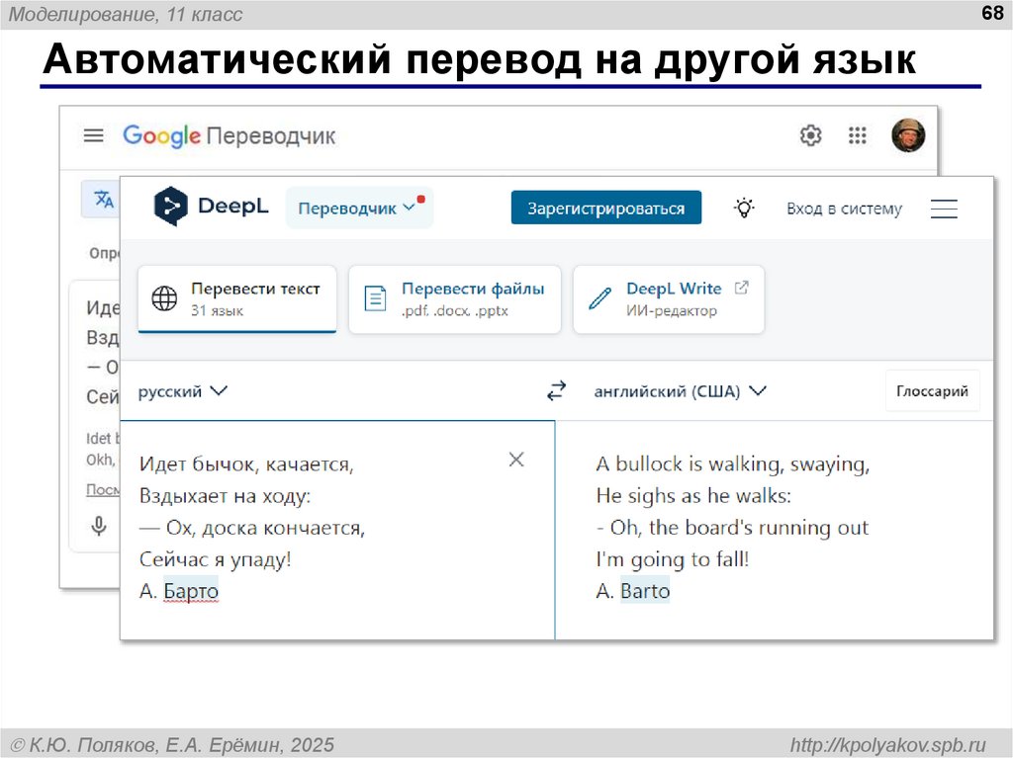Select the Перевести текст tab
Image resolution: width=1013 pixels, height=758 pixels.
(237, 298)
